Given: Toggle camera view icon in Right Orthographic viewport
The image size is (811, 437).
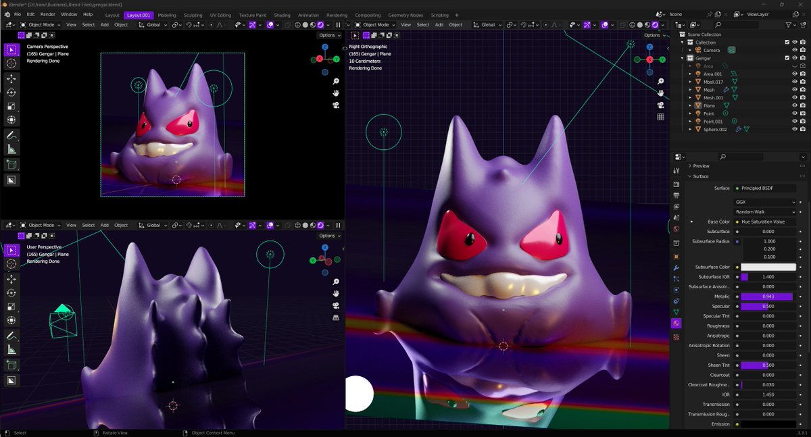Looking at the screenshot, I should 660,104.
